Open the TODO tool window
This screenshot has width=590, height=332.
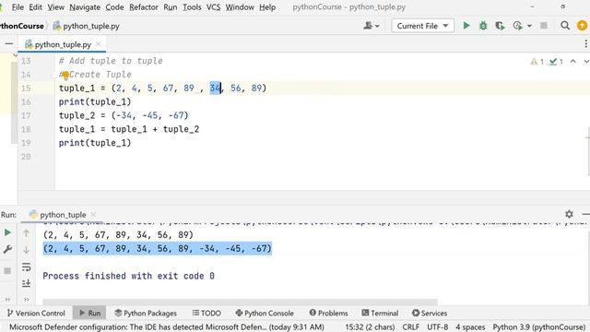206,313
